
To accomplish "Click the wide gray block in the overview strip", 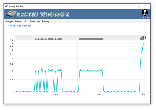I will (x=91, y=39).
